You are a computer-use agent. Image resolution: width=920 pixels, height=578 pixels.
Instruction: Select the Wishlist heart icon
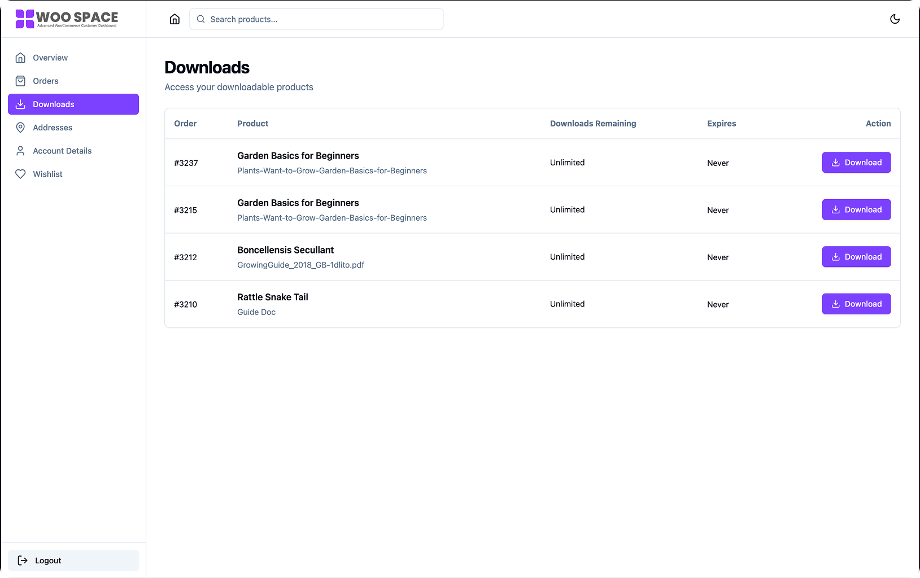(x=20, y=173)
